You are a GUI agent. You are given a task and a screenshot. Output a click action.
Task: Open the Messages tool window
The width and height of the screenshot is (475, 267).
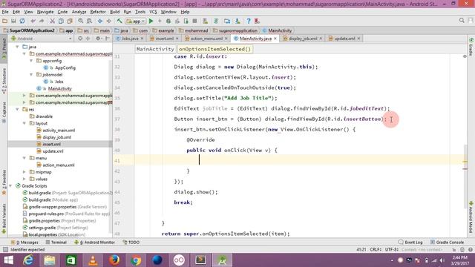click(24, 243)
